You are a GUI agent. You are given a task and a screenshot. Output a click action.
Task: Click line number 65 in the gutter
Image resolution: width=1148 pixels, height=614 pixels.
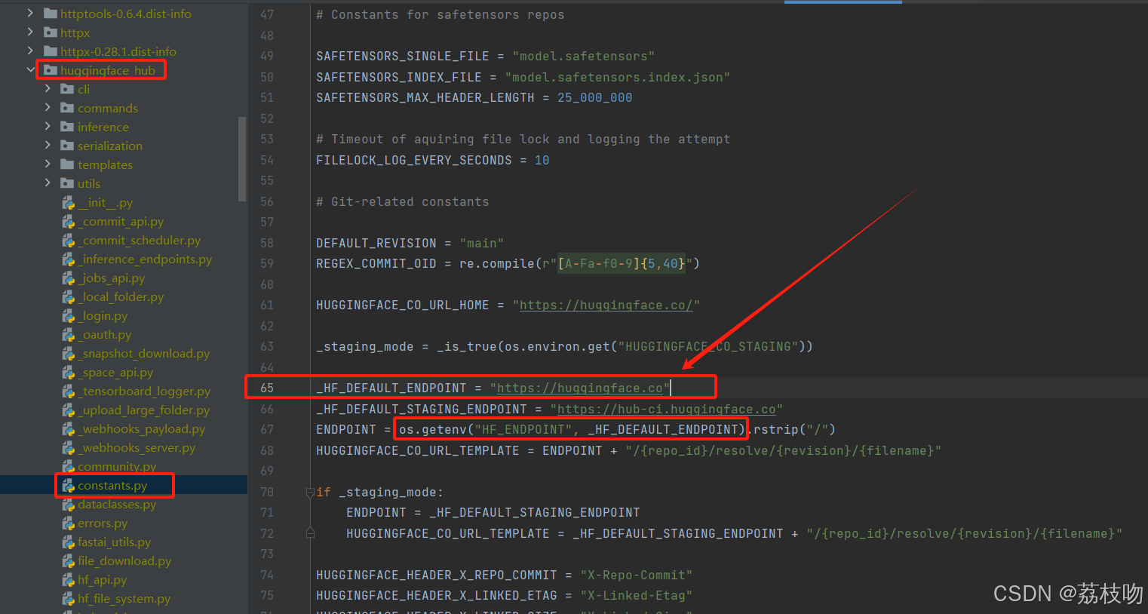[267, 388]
